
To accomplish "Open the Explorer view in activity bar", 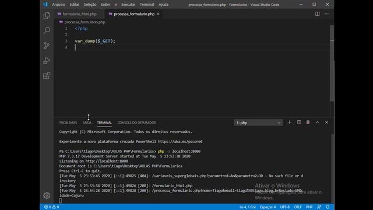I will pos(47,16).
